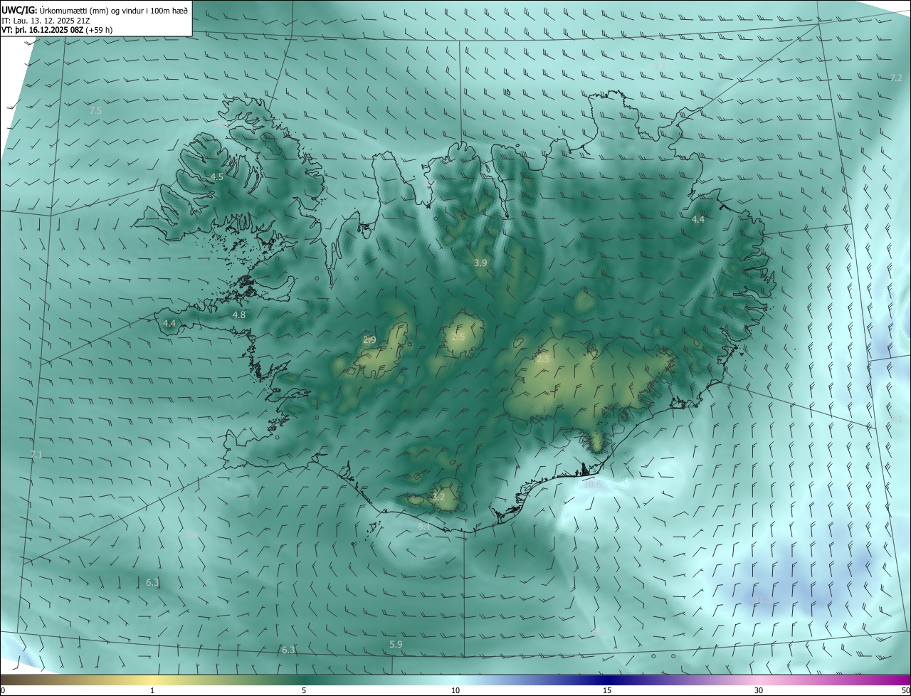Click the valid time 'VT: þri. 16.12.2025 08Z (+59 h)'
The height and width of the screenshot is (696, 911).
pos(57,31)
